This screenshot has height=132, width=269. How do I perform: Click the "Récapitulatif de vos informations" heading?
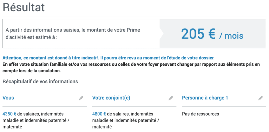coord(40,81)
